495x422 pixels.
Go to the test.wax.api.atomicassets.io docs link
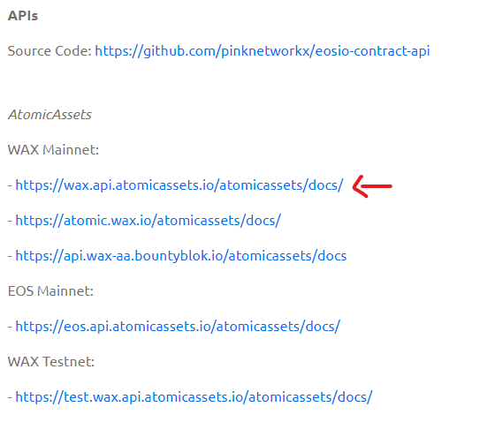tap(194, 397)
